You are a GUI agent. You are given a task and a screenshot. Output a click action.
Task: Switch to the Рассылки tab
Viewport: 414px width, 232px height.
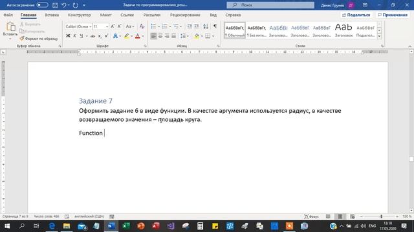pyautogui.click(x=152, y=15)
